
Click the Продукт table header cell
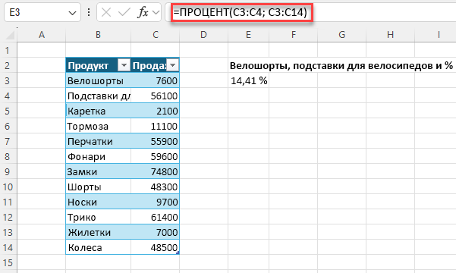[x=99, y=65]
